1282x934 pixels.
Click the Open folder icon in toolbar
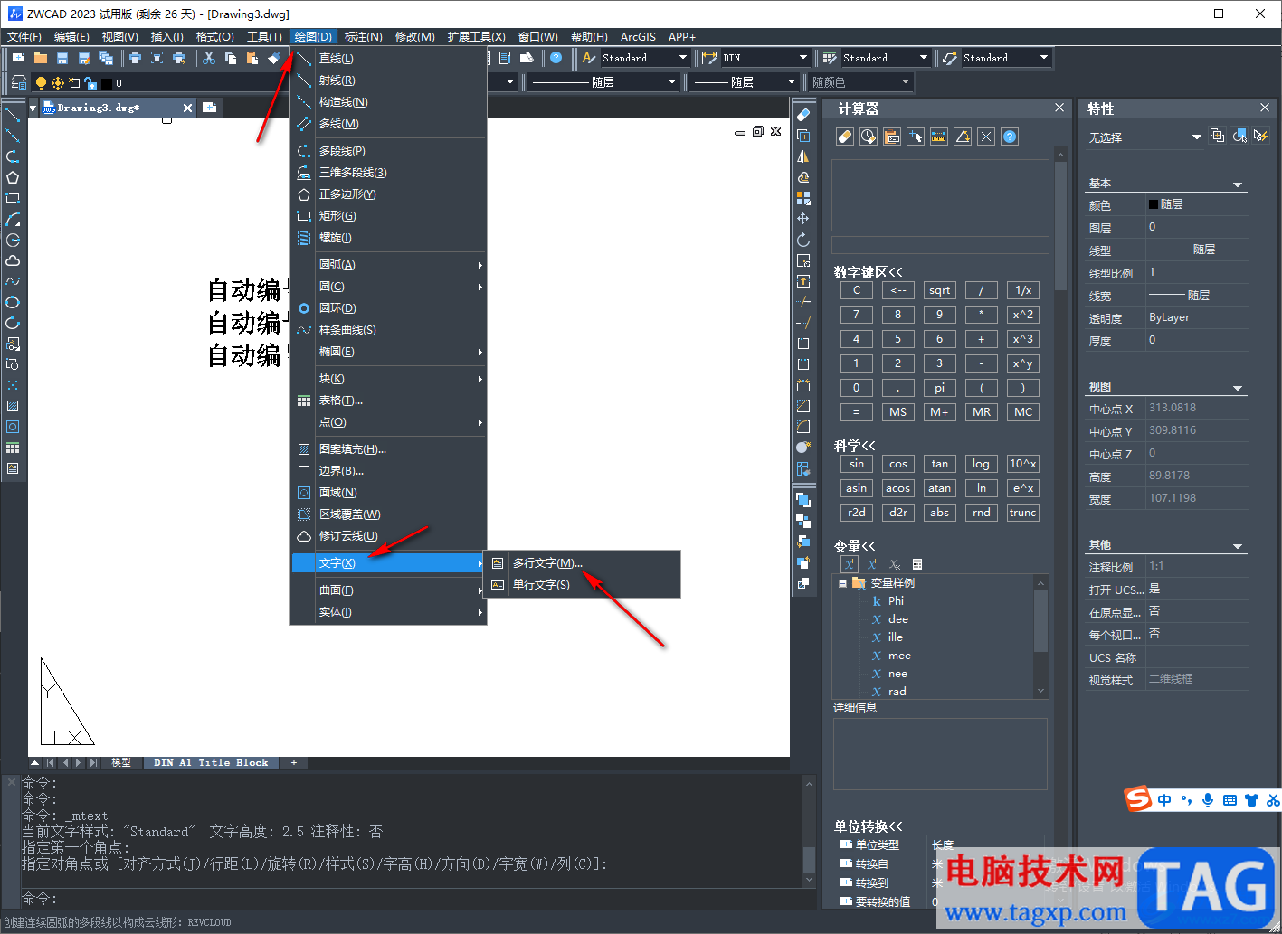(41, 58)
